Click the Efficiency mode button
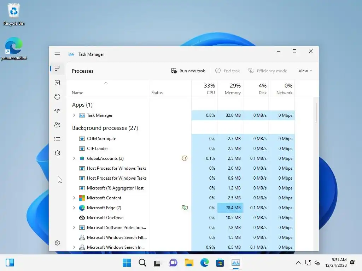This screenshot has width=362, height=271. [268, 71]
